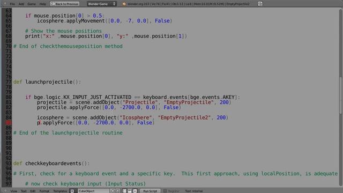The height and width of the screenshot is (193, 343).
Task: Open the Blender Game engine dropdown
Action: click(102, 4)
